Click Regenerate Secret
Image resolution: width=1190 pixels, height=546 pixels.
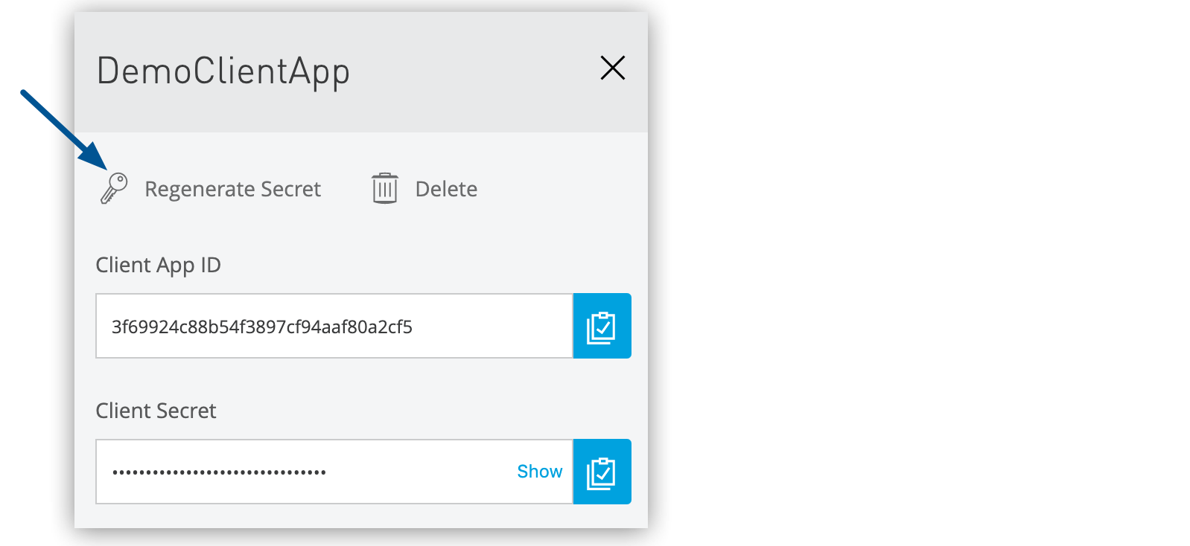click(233, 188)
